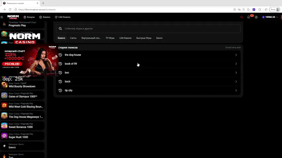Screen dimensions: 282x158
Task: Open Sweet Bonanza 1000 game icon
Action: click(4, 125)
